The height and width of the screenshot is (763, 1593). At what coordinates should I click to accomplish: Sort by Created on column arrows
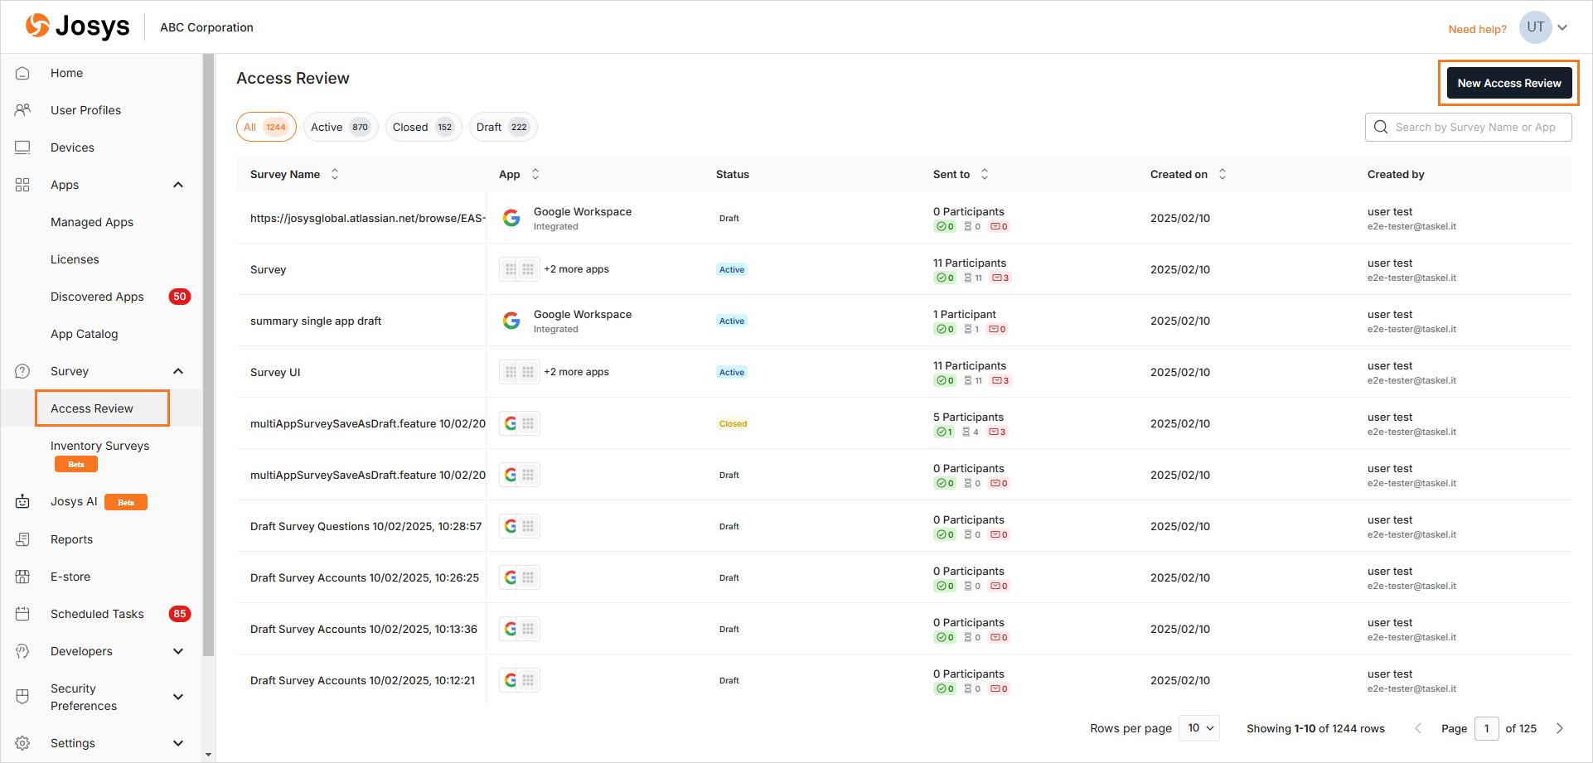pos(1223,174)
